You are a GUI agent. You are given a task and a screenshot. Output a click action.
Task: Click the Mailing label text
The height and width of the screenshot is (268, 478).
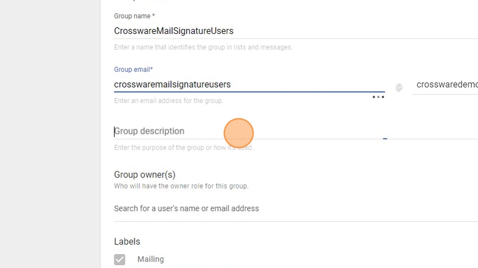point(151,259)
